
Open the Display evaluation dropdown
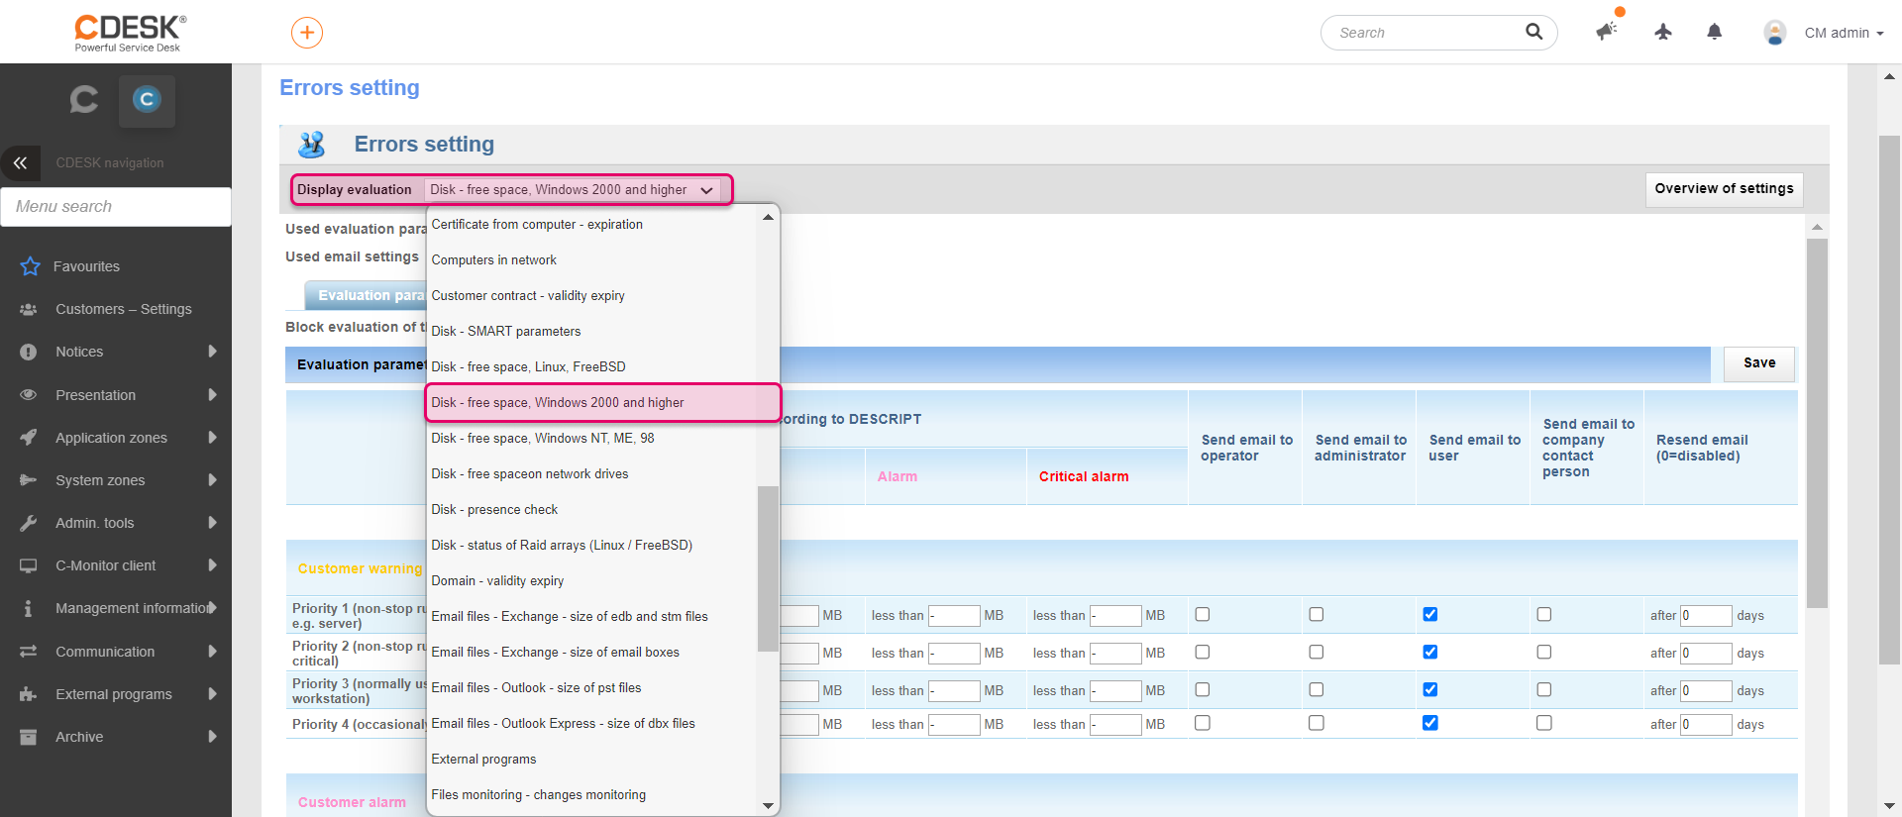pos(574,189)
